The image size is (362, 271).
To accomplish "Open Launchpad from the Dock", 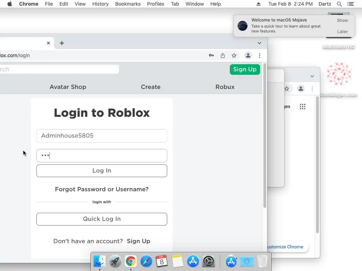I will pyautogui.click(x=115, y=261).
